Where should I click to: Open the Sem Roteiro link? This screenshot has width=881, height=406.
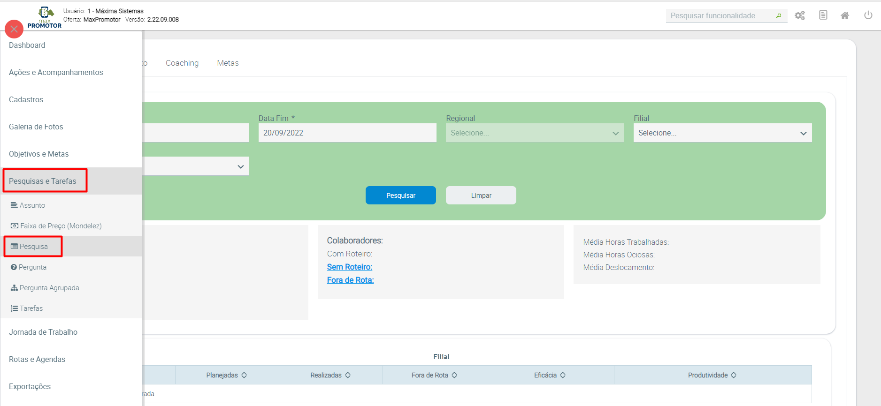pos(350,267)
